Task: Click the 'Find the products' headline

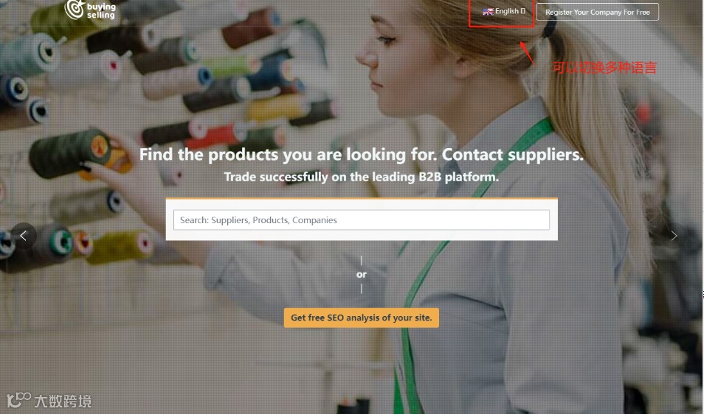Action: click(362, 155)
